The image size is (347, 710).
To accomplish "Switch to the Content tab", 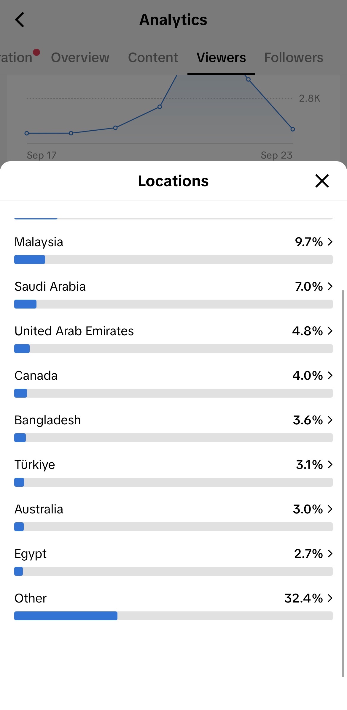I will coord(153,57).
